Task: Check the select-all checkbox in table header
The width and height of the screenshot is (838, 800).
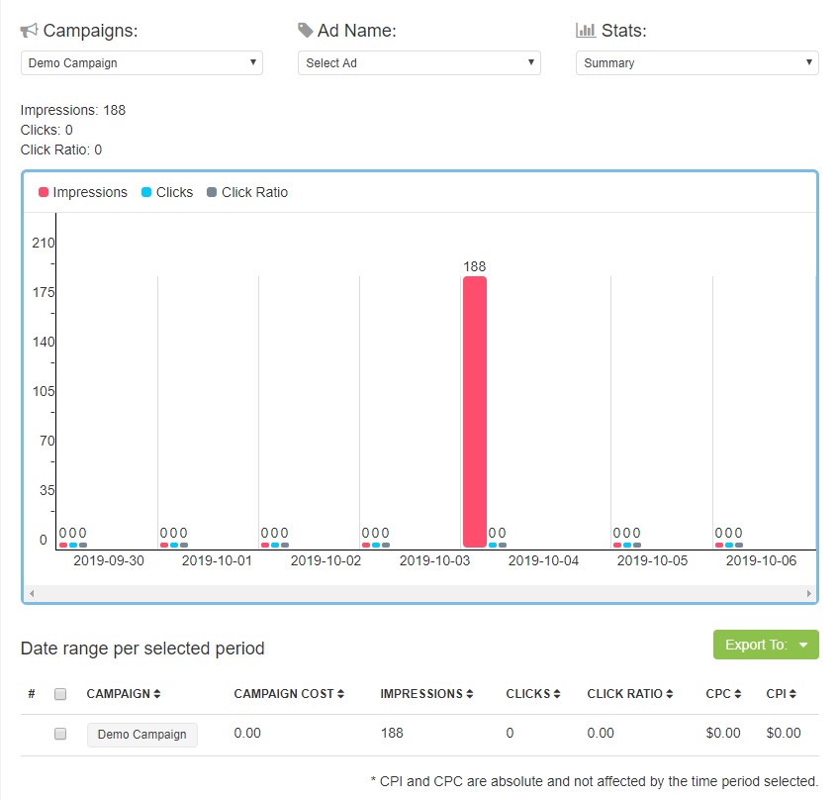Action: point(60,694)
